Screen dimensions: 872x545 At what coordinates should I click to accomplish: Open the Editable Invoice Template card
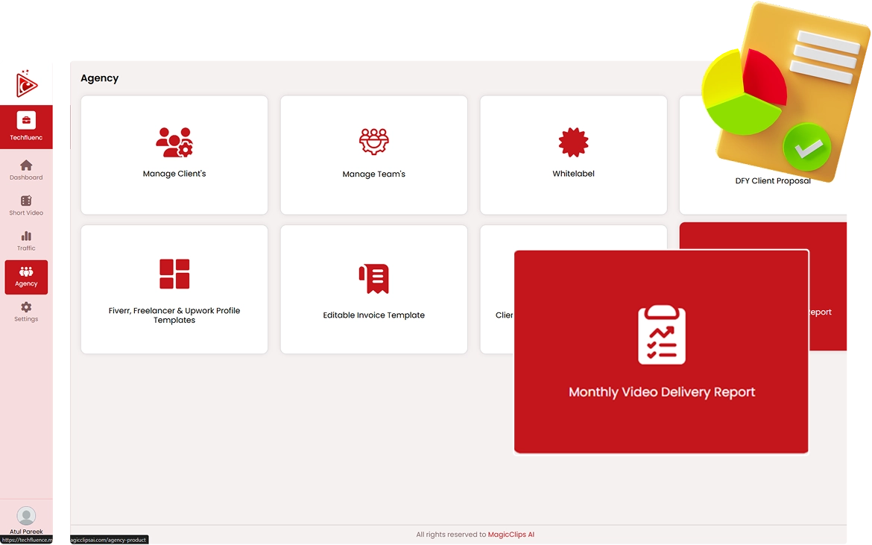click(374, 315)
